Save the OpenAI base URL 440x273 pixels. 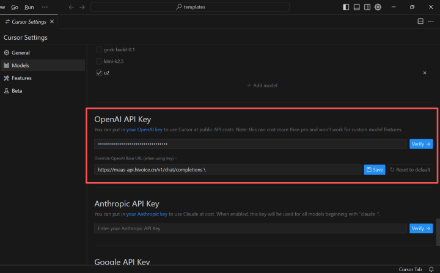pyautogui.click(x=375, y=170)
